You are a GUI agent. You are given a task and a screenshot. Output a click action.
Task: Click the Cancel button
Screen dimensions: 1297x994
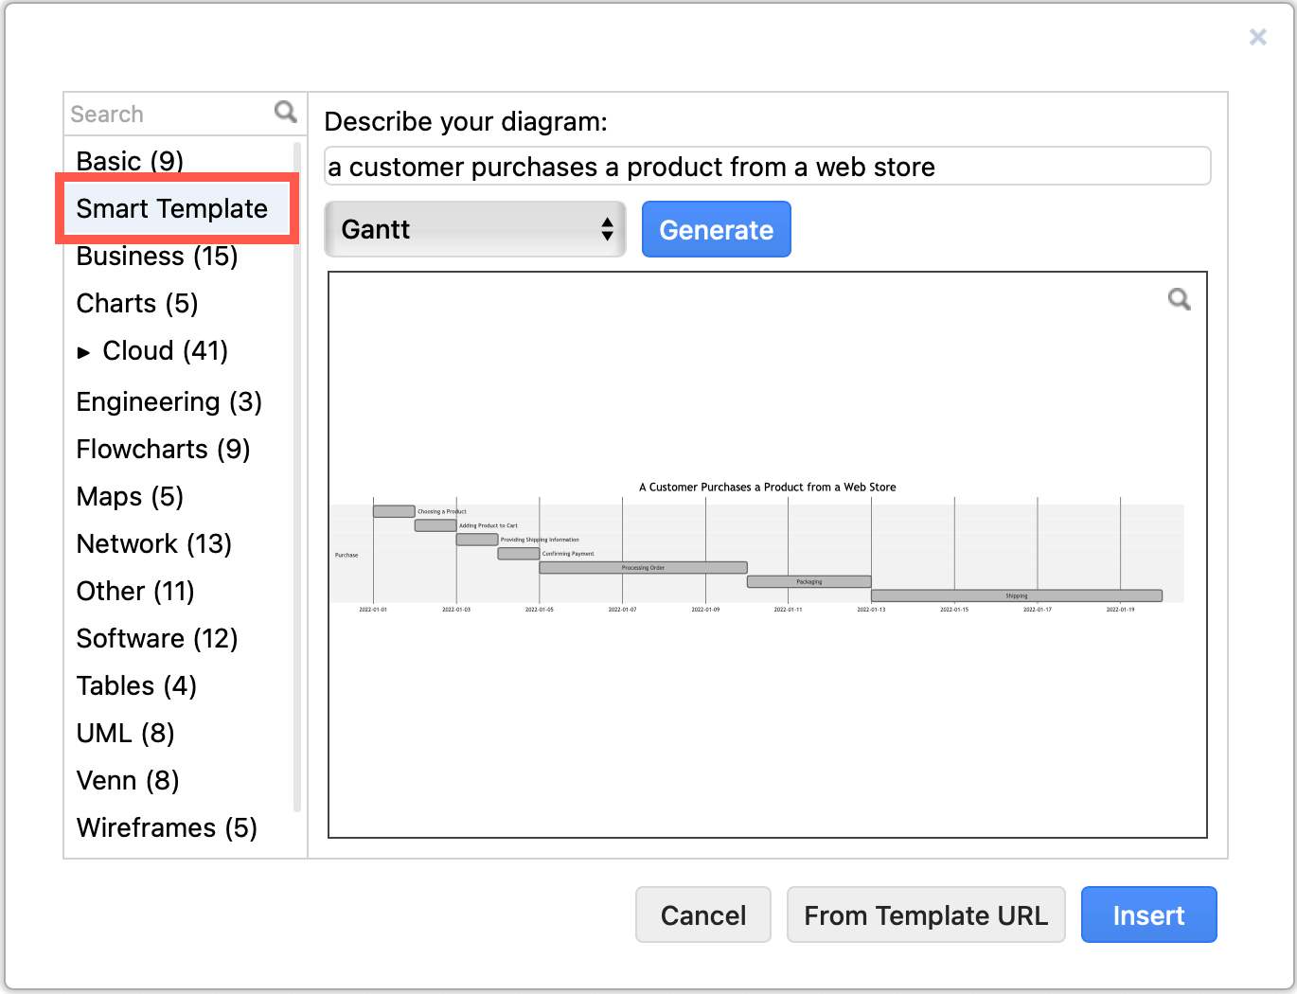pyautogui.click(x=702, y=914)
